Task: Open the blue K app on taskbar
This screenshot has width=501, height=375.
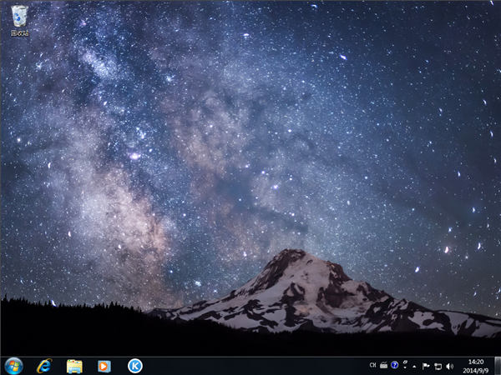Action: pyautogui.click(x=134, y=366)
